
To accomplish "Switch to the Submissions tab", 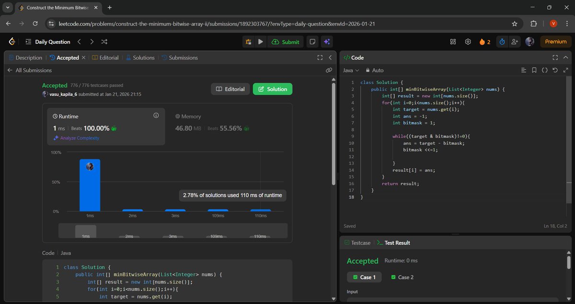I will pos(179,57).
